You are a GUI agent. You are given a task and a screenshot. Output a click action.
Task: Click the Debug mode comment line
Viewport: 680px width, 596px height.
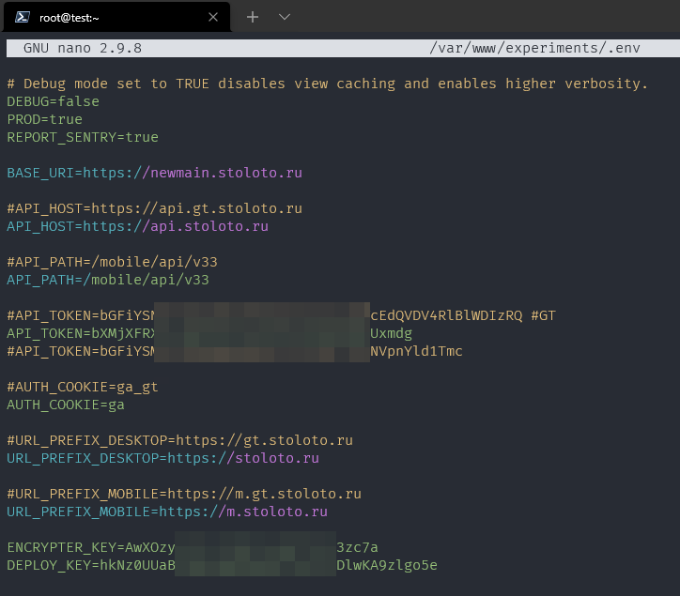tap(327, 84)
